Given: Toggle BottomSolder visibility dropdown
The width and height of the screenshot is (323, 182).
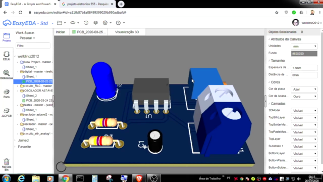Looking at the screenshot, I should coord(304,168).
